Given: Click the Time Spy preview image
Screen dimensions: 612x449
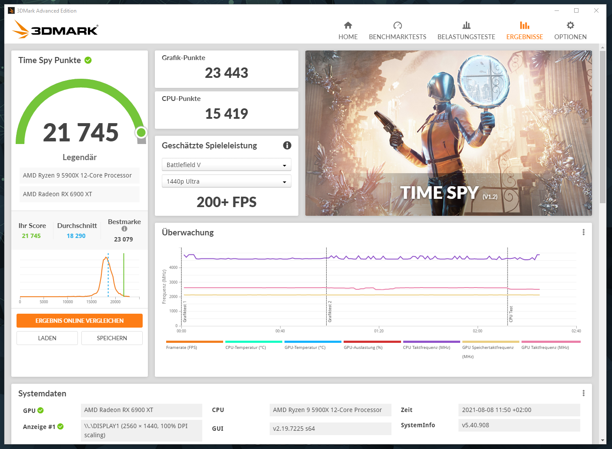Looking at the screenshot, I should click(x=448, y=133).
